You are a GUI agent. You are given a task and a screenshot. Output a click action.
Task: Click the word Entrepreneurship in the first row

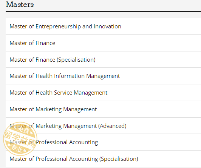58,26
